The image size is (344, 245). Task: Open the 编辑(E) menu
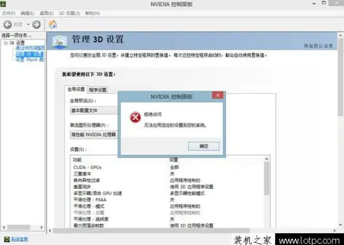(27, 13)
